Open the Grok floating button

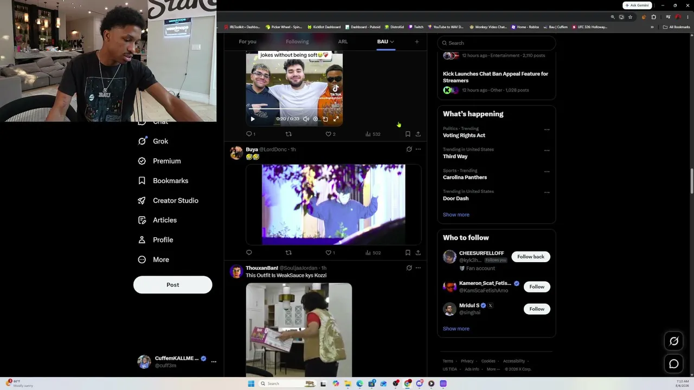tap(674, 341)
